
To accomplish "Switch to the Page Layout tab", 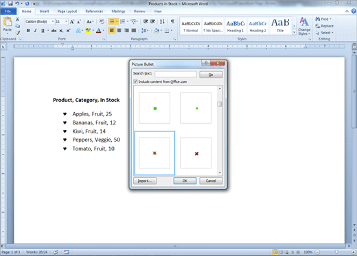I will tap(67, 11).
